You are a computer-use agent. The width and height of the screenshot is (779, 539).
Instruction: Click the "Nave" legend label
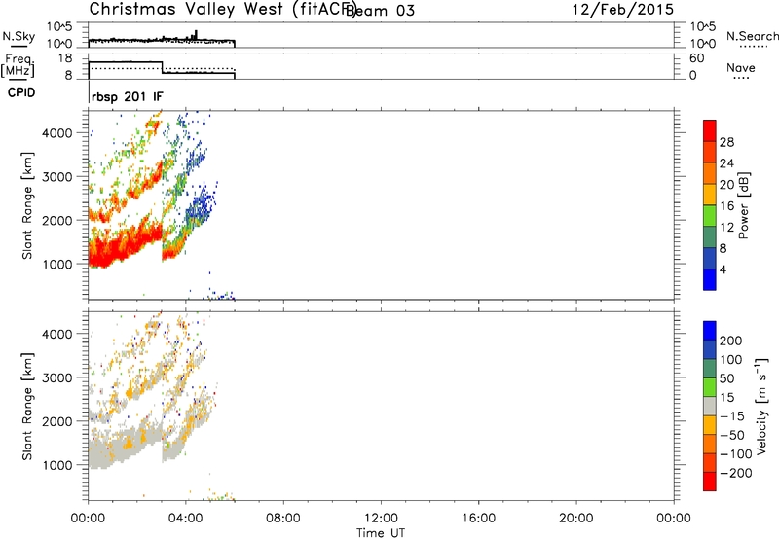[741, 67]
